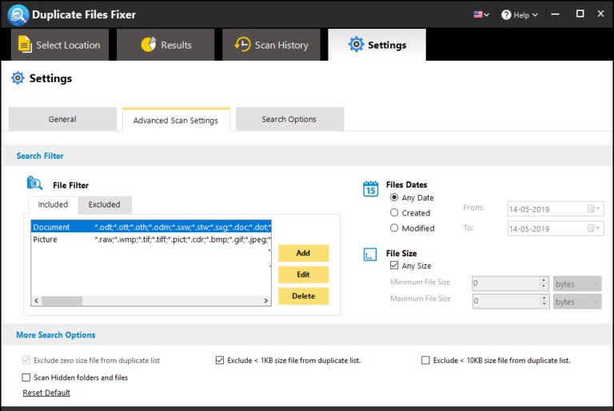Open the Help menu
Image resolution: width=614 pixels, height=411 pixels.
point(520,15)
